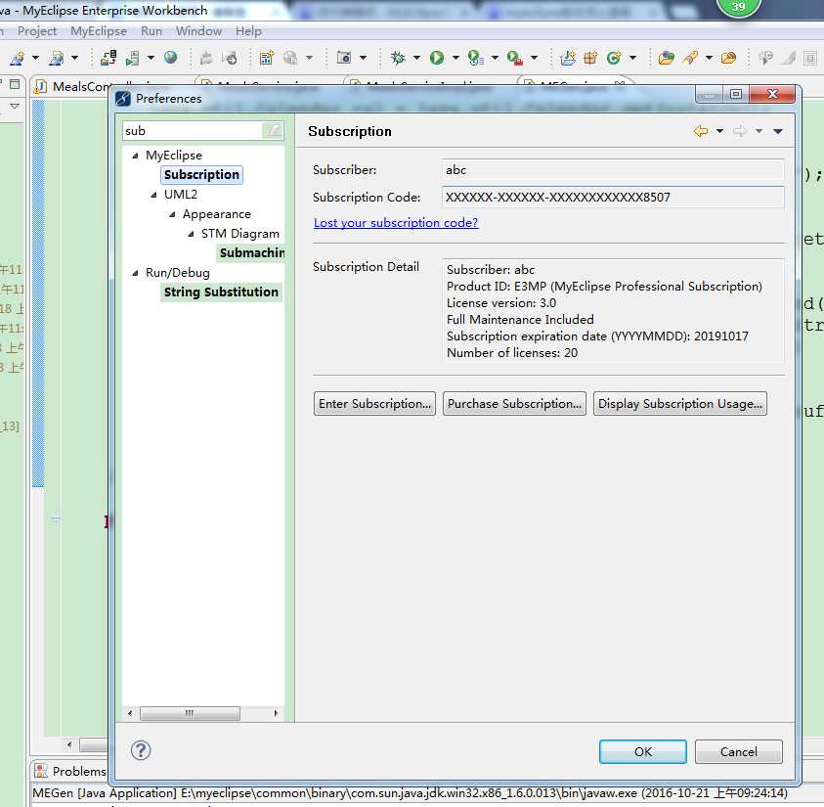Click the tree scrollbar right arrow

(276, 713)
